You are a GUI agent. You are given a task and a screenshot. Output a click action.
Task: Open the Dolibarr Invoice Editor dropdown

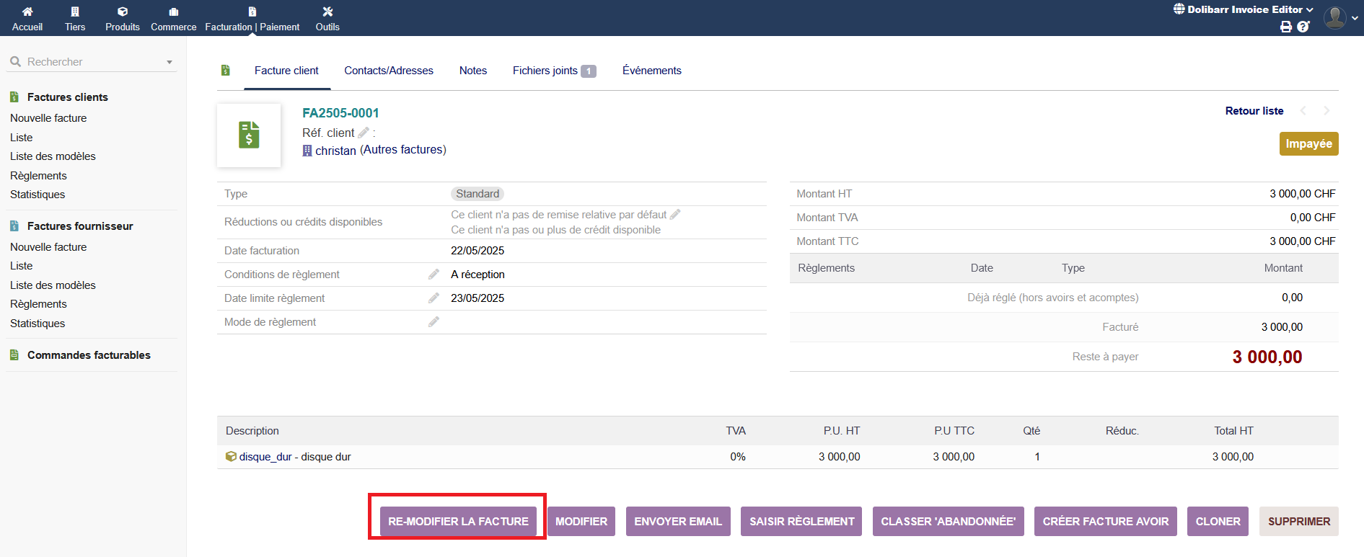(x=1244, y=9)
